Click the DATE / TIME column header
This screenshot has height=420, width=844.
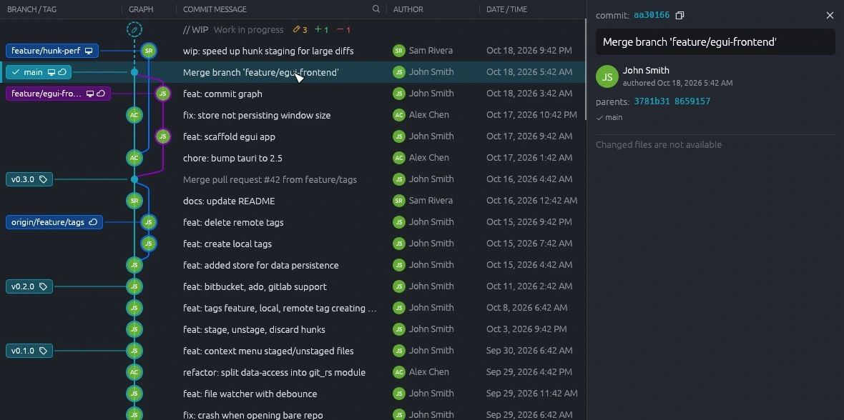tap(506, 9)
